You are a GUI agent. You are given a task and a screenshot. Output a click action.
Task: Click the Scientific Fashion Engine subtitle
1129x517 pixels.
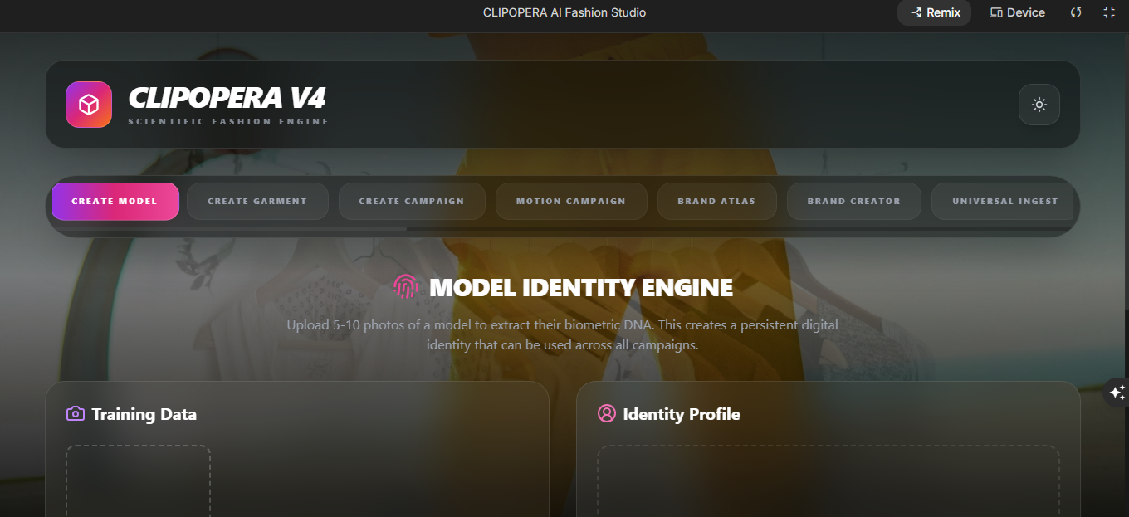228,122
